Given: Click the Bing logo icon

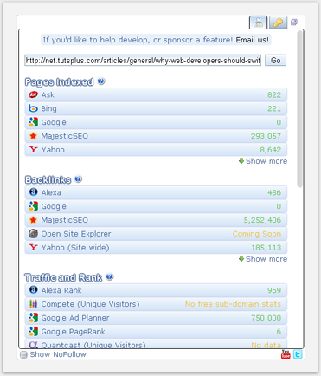Looking at the screenshot, I should point(33,108).
